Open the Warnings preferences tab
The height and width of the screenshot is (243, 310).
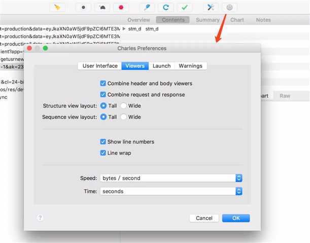[x=191, y=66]
